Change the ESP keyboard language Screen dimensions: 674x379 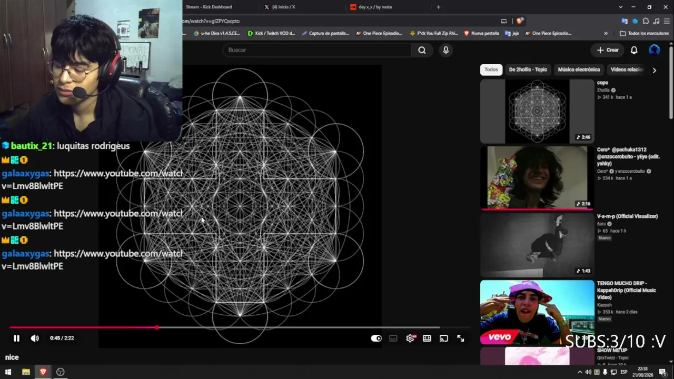(624, 372)
